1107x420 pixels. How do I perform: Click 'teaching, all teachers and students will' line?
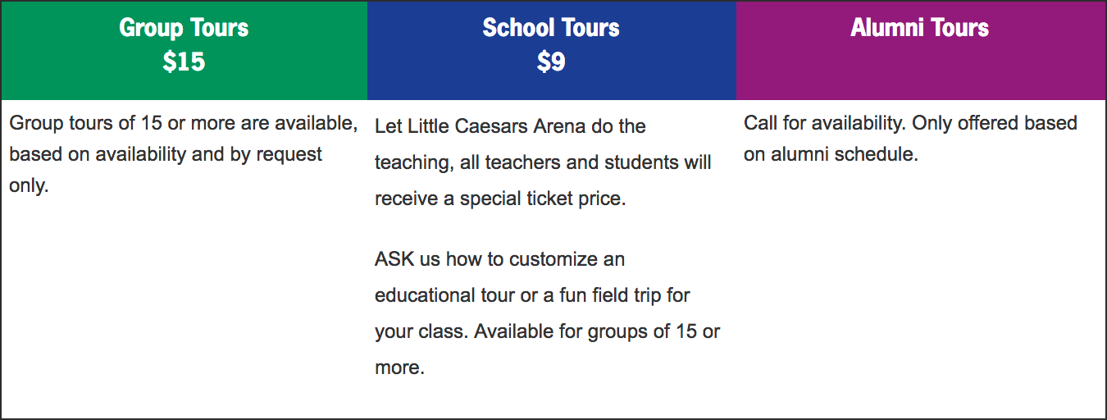point(543,162)
